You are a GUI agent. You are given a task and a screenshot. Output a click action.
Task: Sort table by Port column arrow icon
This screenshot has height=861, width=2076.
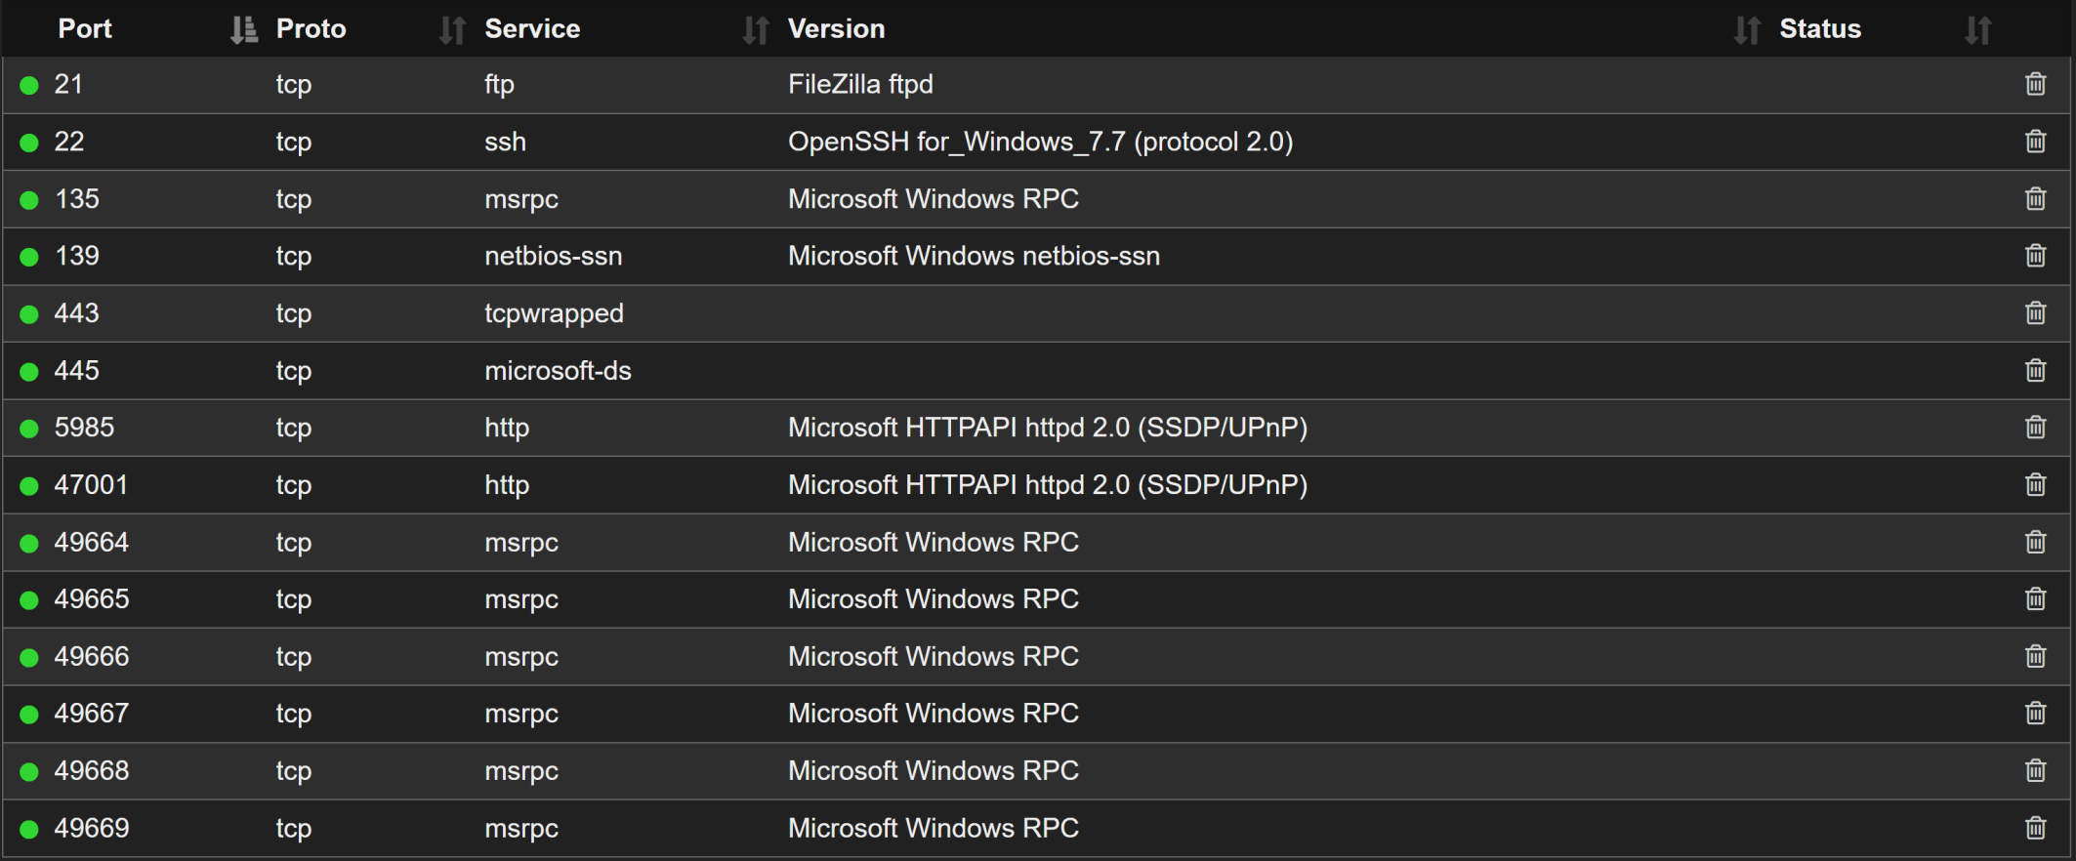click(243, 30)
